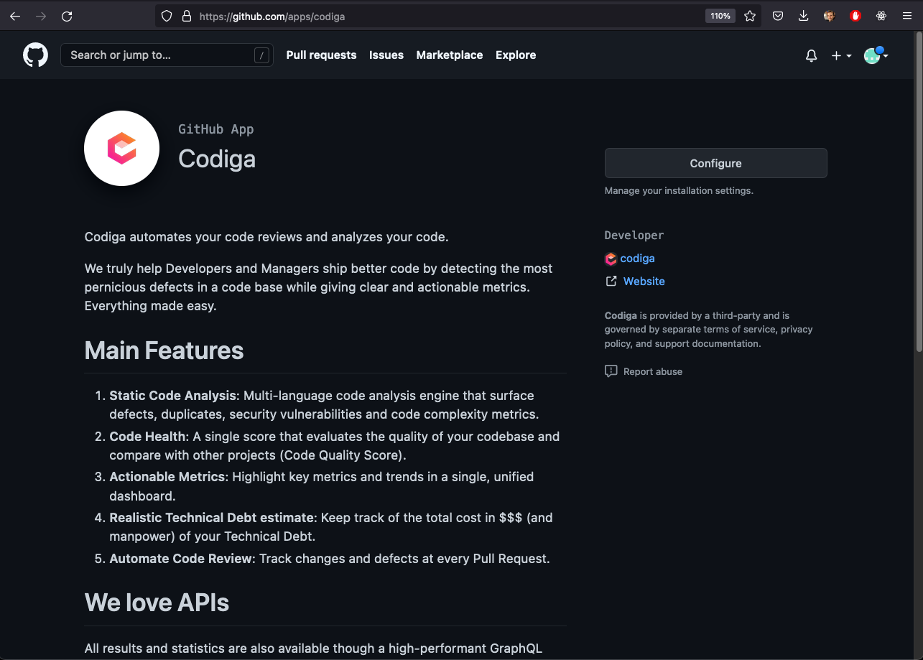Click the We love APIs heading
This screenshot has height=660, width=923.
(x=157, y=603)
